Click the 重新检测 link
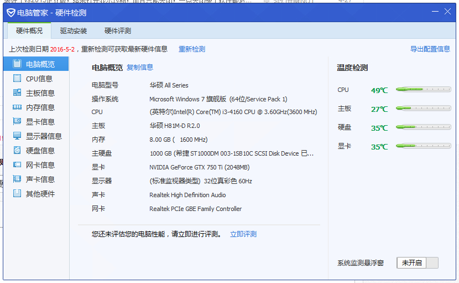 pos(192,49)
